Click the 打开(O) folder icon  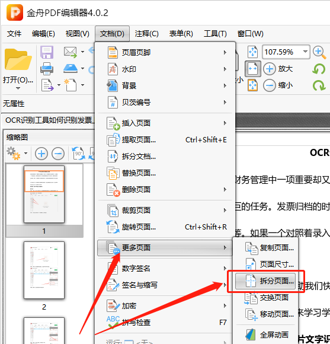pos(18,60)
